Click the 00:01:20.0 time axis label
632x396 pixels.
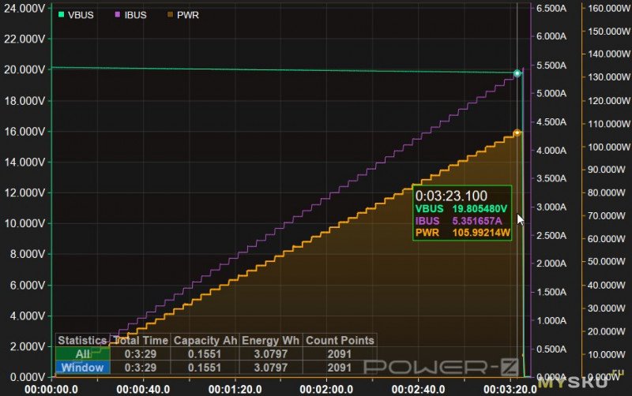(235, 390)
